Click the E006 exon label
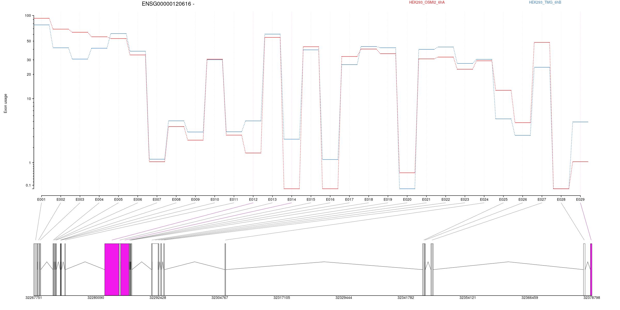The height and width of the screenshot is (310, 620). click(x=138, y=199)
